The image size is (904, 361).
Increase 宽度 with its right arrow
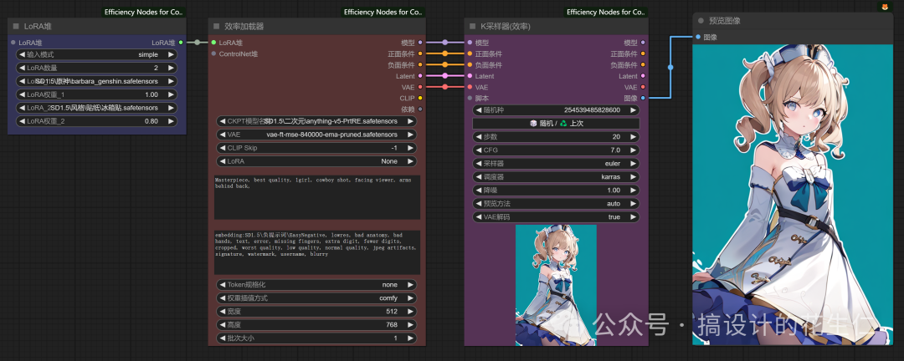[x=410, y=312]
